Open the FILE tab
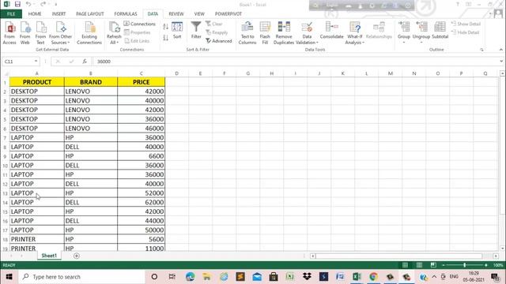 pos(11,14)
